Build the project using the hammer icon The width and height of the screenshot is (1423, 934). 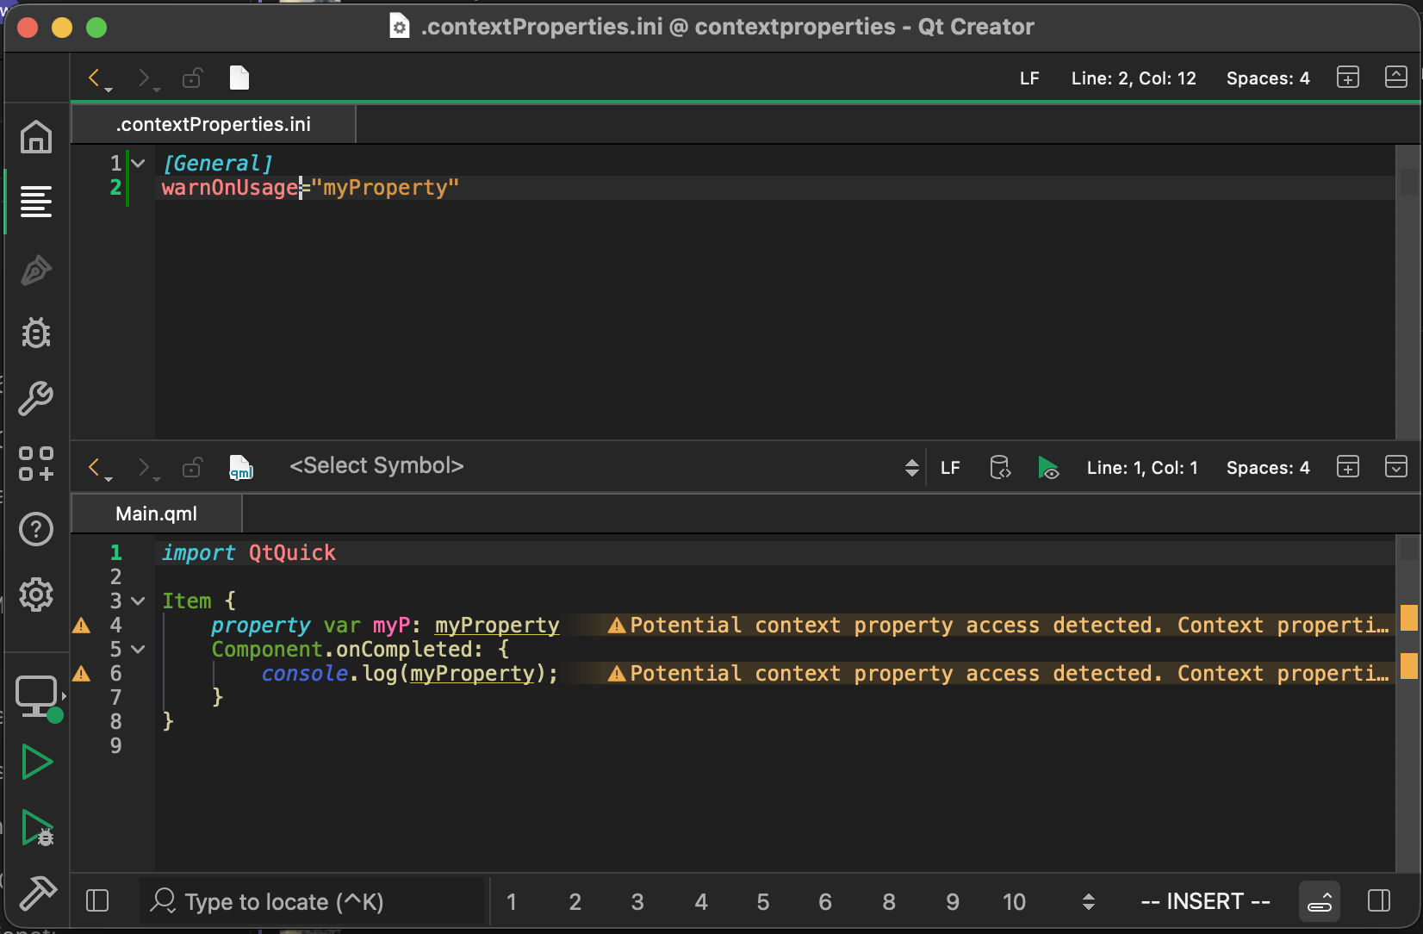pos(36,894)
